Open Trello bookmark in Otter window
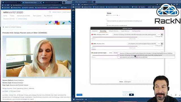The image size is (181, 102). click(x=135, y=7)
